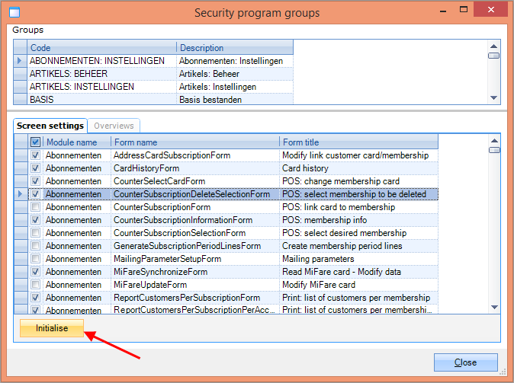Switch to the Overviews tab
Viewport: 514px width, 383px height.
pos(114,126)
